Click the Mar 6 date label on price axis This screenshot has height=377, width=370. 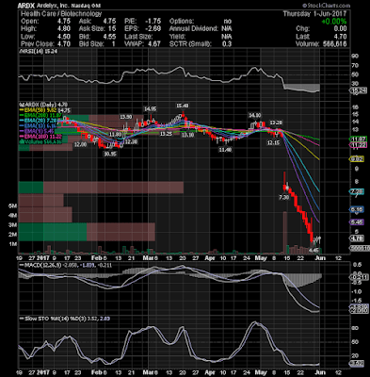click(151, 258)
